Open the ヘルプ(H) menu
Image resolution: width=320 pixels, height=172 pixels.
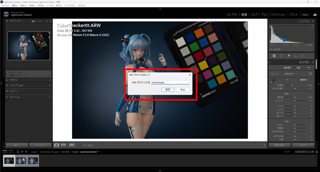tap(81, 5)
